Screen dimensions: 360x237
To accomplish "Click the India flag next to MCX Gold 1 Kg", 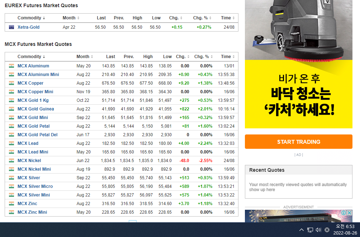I will 11,100.
